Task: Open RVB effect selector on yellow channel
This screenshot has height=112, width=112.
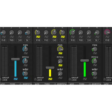Action: tap(38, 40)
